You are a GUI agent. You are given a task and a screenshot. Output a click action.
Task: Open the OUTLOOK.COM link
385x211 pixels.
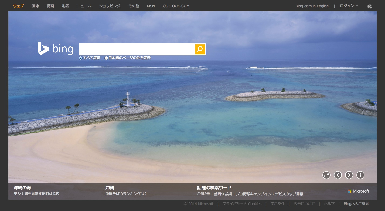pyautogui.click(x=176, y=6)
